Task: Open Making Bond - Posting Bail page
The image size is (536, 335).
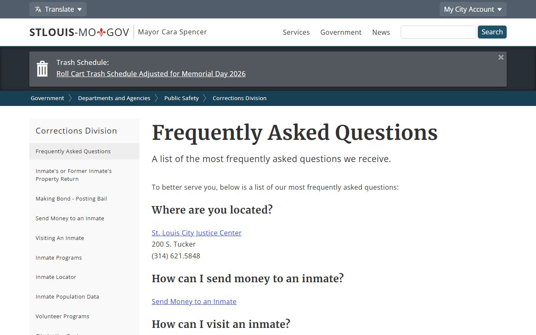Action: coord(84,198)
